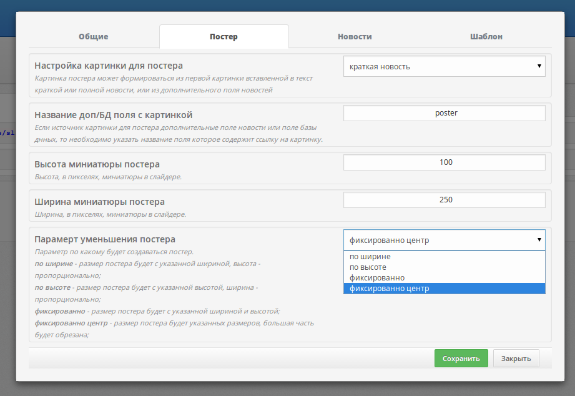Click the Закрыть button
The image size is (575, 396).
516,359
